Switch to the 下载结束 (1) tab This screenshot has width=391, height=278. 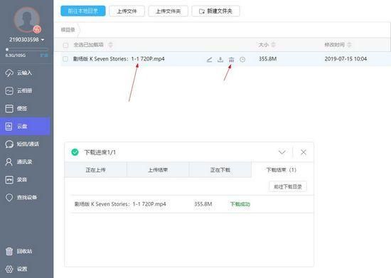[282, 170]
